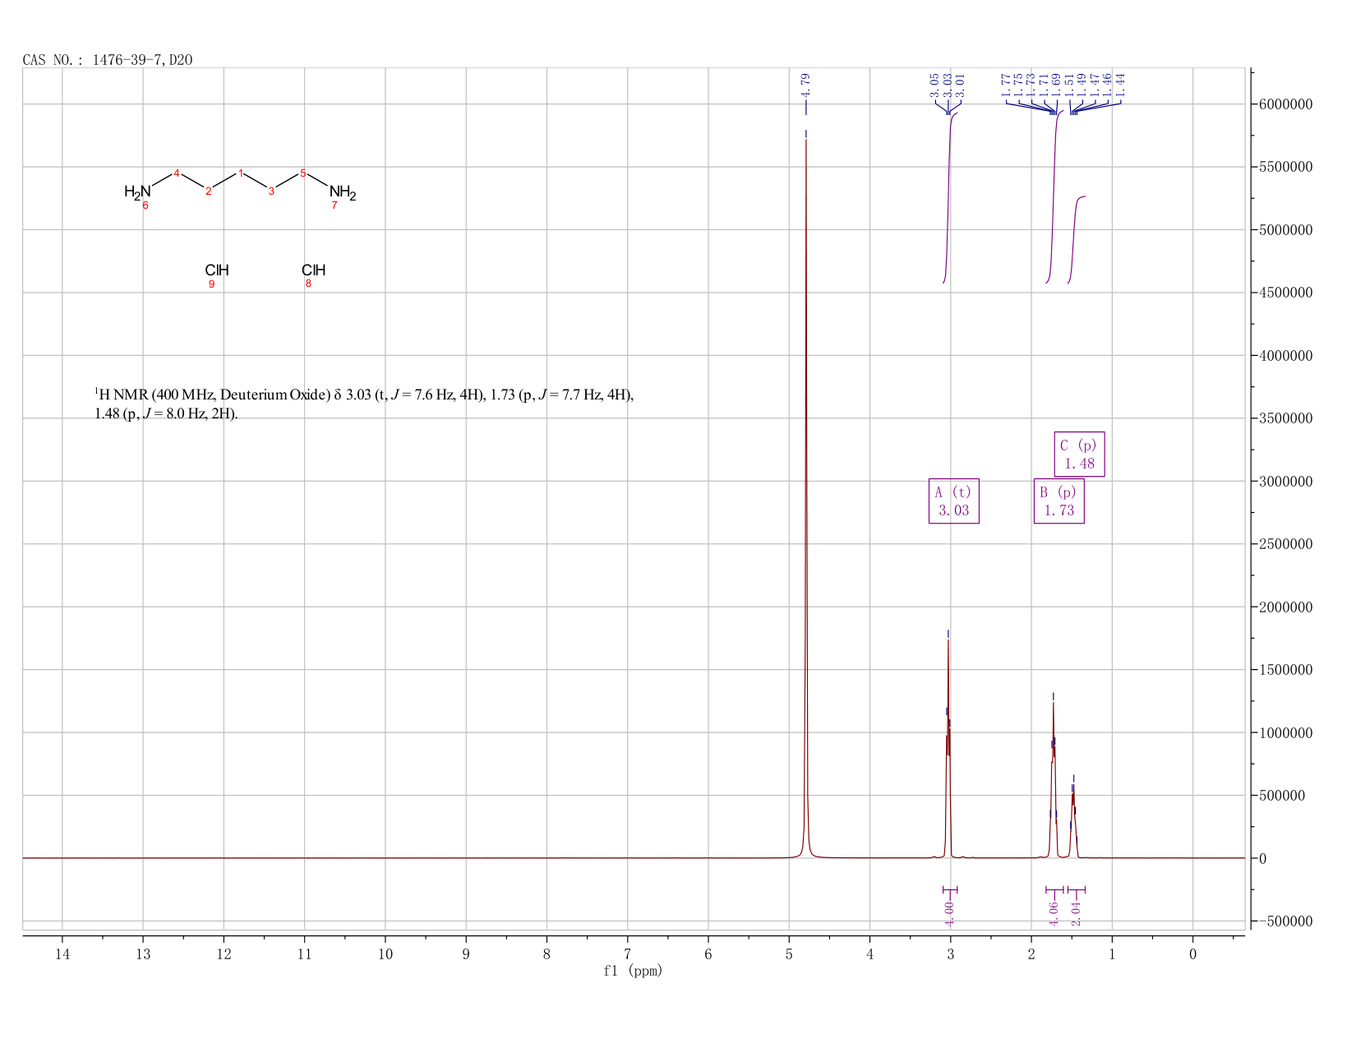Click the A (t) 3.03 multiplet box
The height and width of the screenshot is (1048, 1356).
953,501
